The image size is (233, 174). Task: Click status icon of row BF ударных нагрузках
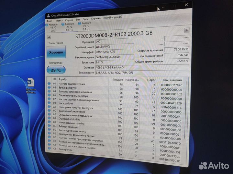click(49, 137)
